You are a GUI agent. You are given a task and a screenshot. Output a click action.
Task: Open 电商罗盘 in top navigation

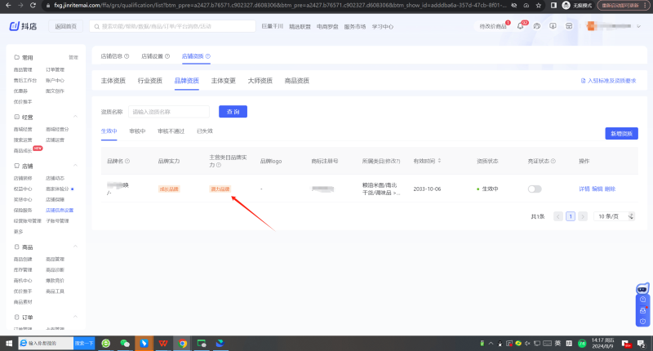click(327, 26)
